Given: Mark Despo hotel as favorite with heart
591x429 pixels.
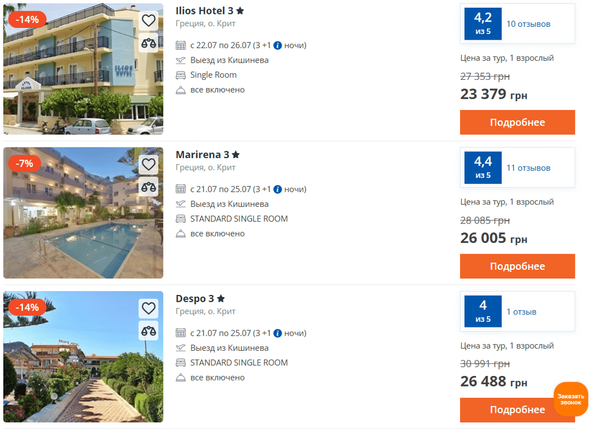Looking at the screenshot, I should click(148, 309).
